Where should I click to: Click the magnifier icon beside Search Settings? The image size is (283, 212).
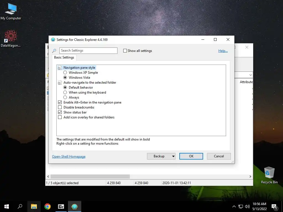coord(54,51)
